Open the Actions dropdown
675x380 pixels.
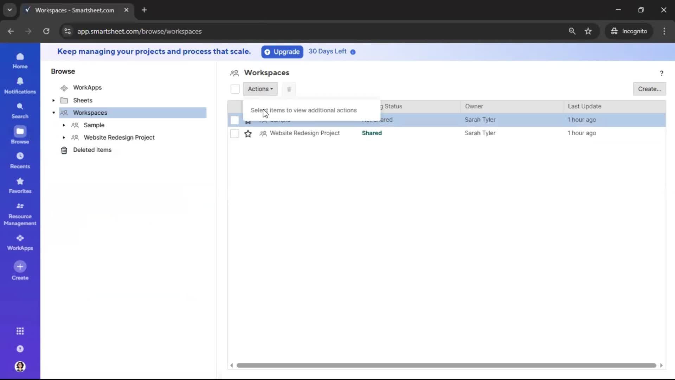(261, 89)
